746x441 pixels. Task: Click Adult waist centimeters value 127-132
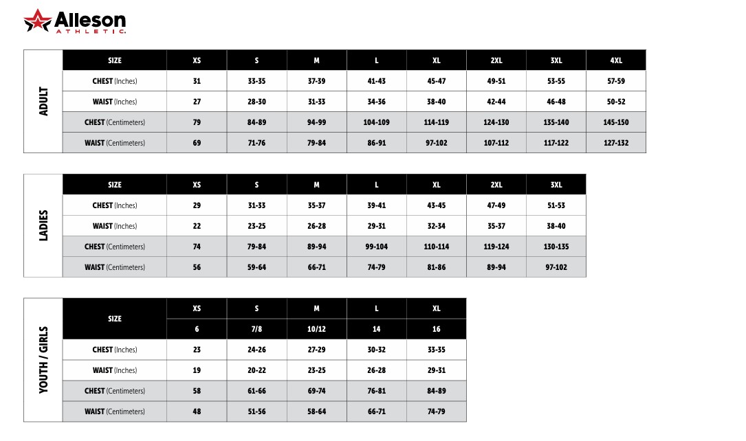[616, 143]
